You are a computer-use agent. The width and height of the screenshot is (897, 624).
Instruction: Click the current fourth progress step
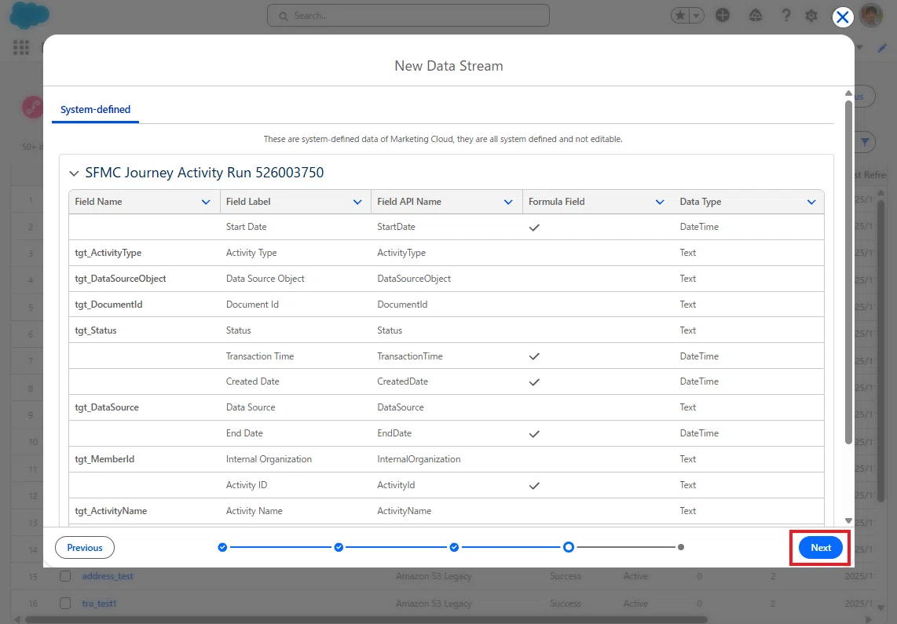568,547
